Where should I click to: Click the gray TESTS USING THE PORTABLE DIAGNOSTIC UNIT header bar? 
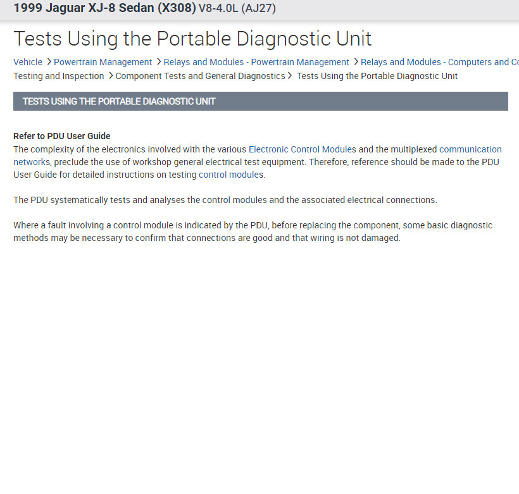click(260, 101)
